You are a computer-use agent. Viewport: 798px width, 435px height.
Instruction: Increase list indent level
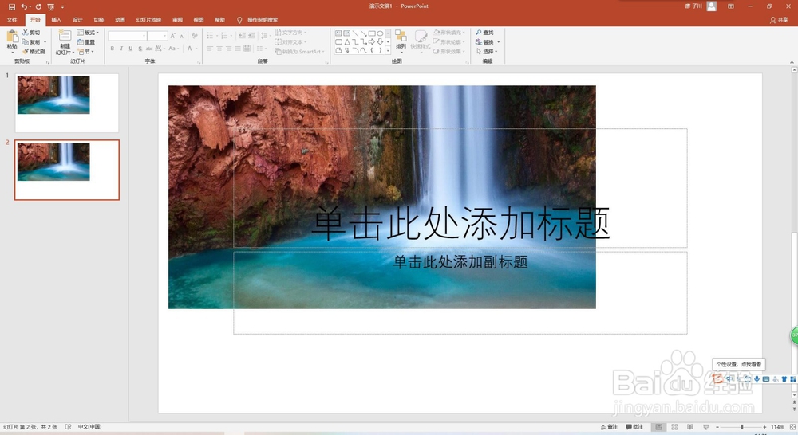pos(252,36)
